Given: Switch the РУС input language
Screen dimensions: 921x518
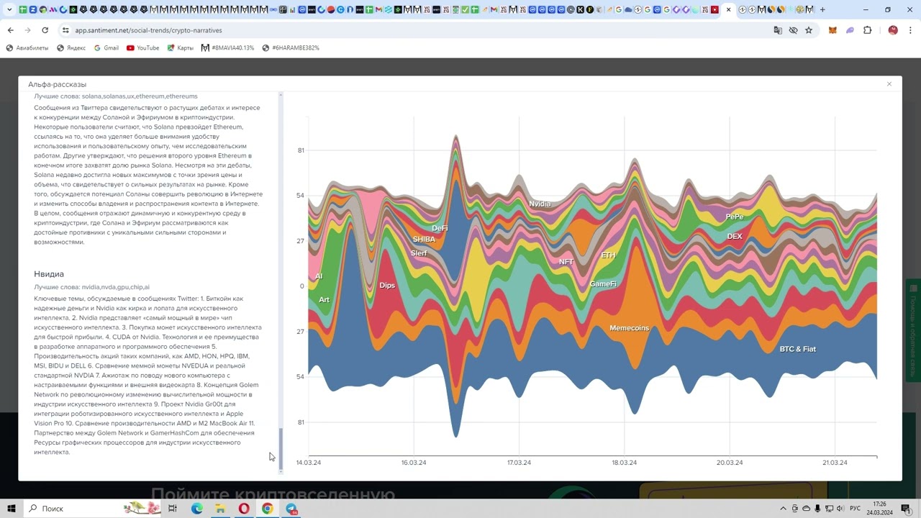Looking at the screenshot, I should pos(855,509).
